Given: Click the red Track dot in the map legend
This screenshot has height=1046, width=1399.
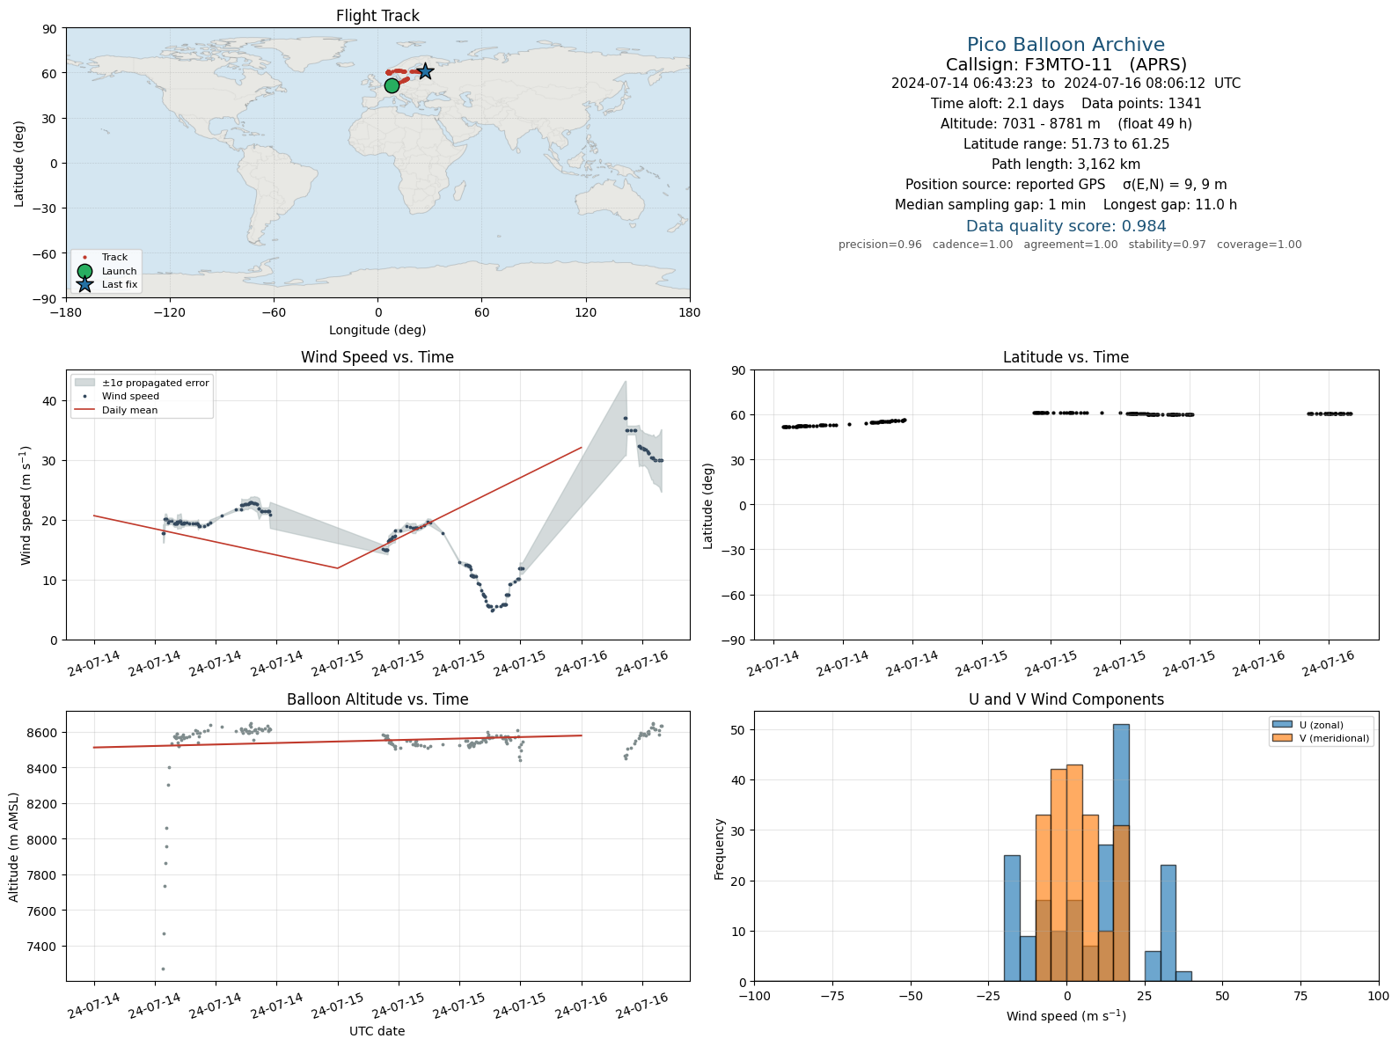Looking at the screenshot, I should tap(84, 258).
